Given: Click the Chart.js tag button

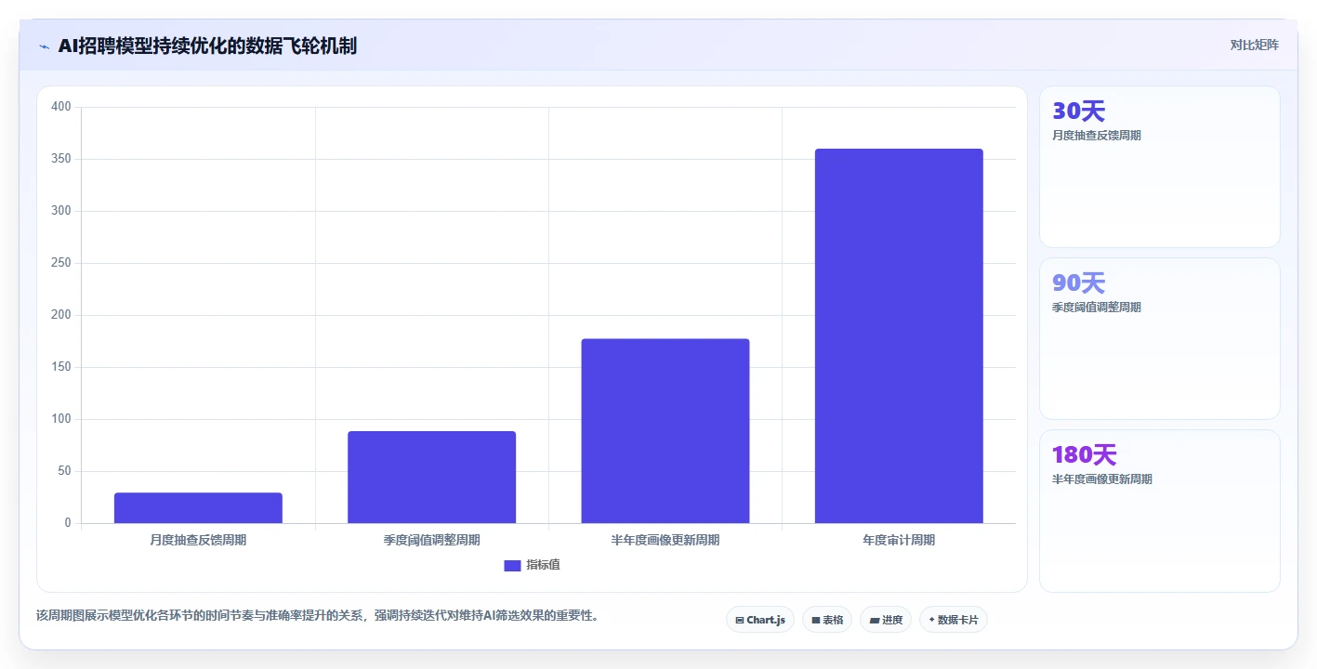Looking at the screenshot, I should (759, 620).
